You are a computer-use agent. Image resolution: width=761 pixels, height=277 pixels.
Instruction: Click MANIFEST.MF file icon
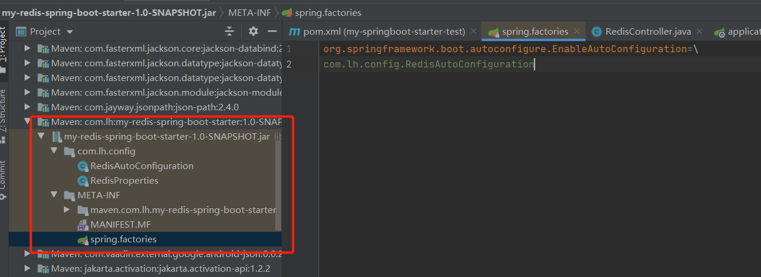coord(83,225)
